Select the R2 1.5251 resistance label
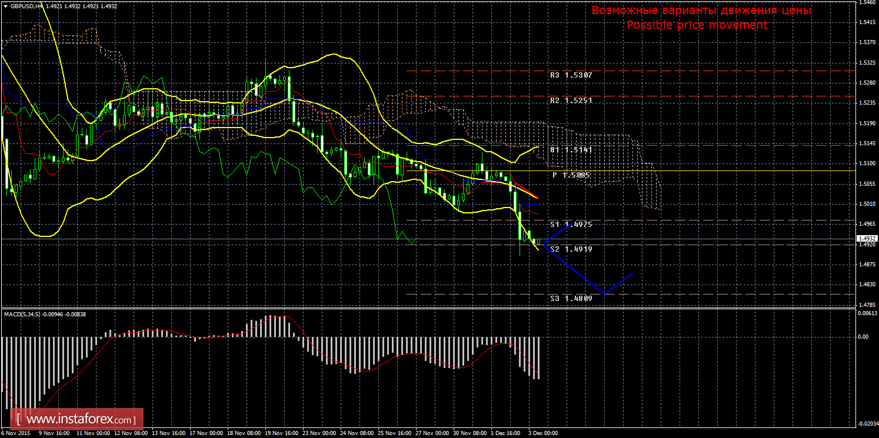This screenshot has height=438, width=879. pos(571,101)
